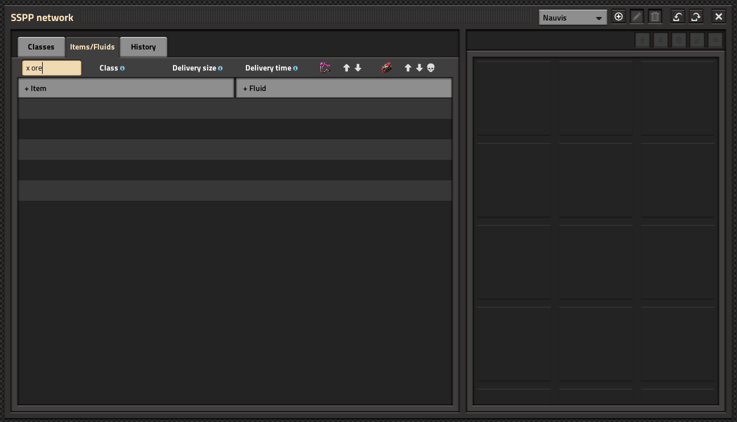737x422 pixels.
Task: Select the Items/Fluids tab
Action: click(92, 47)
